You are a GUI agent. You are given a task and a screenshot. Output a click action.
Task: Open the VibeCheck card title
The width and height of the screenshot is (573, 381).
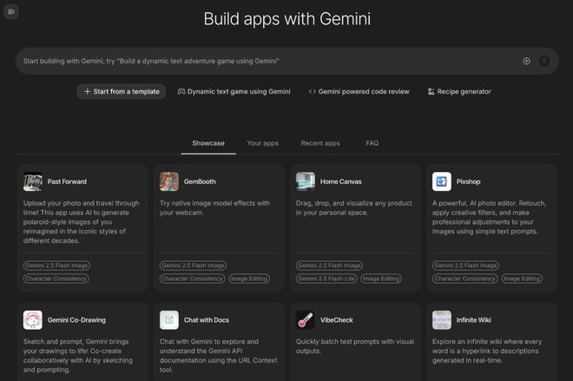(x=336, y=320)
